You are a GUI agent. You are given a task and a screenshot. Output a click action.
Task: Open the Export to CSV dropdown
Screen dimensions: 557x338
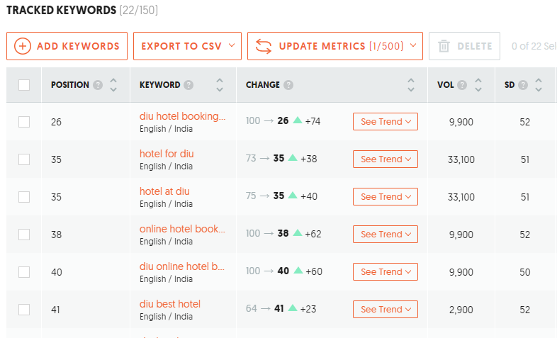(187, 46)
